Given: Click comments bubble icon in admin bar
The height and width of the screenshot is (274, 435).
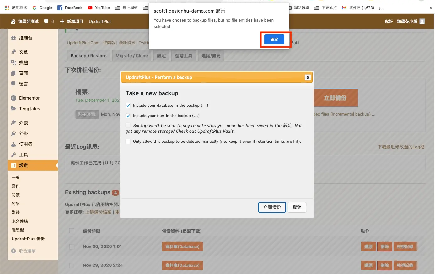Looking at the screenshot, I should [46, 22].
